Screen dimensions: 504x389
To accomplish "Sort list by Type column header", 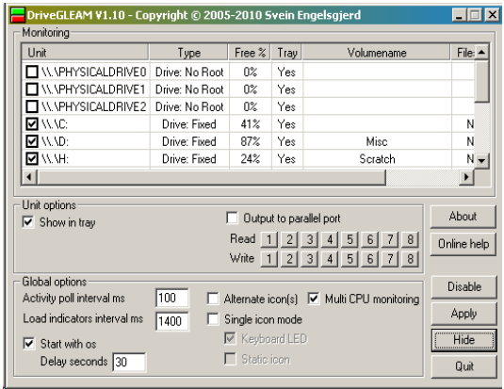I will coord(188,53).
